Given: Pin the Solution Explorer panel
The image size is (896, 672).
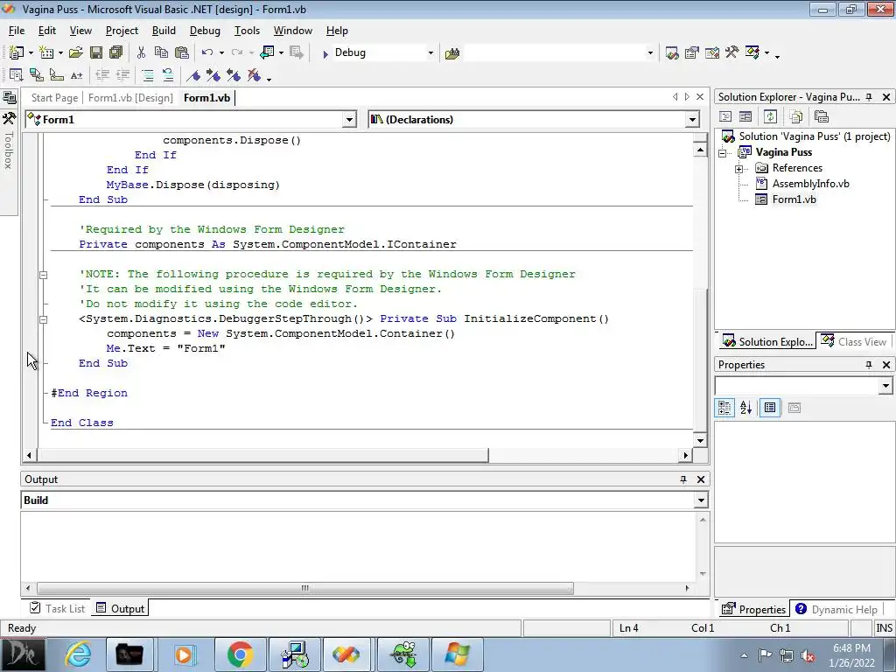Looking at the screenshot, I should (869, 97).
